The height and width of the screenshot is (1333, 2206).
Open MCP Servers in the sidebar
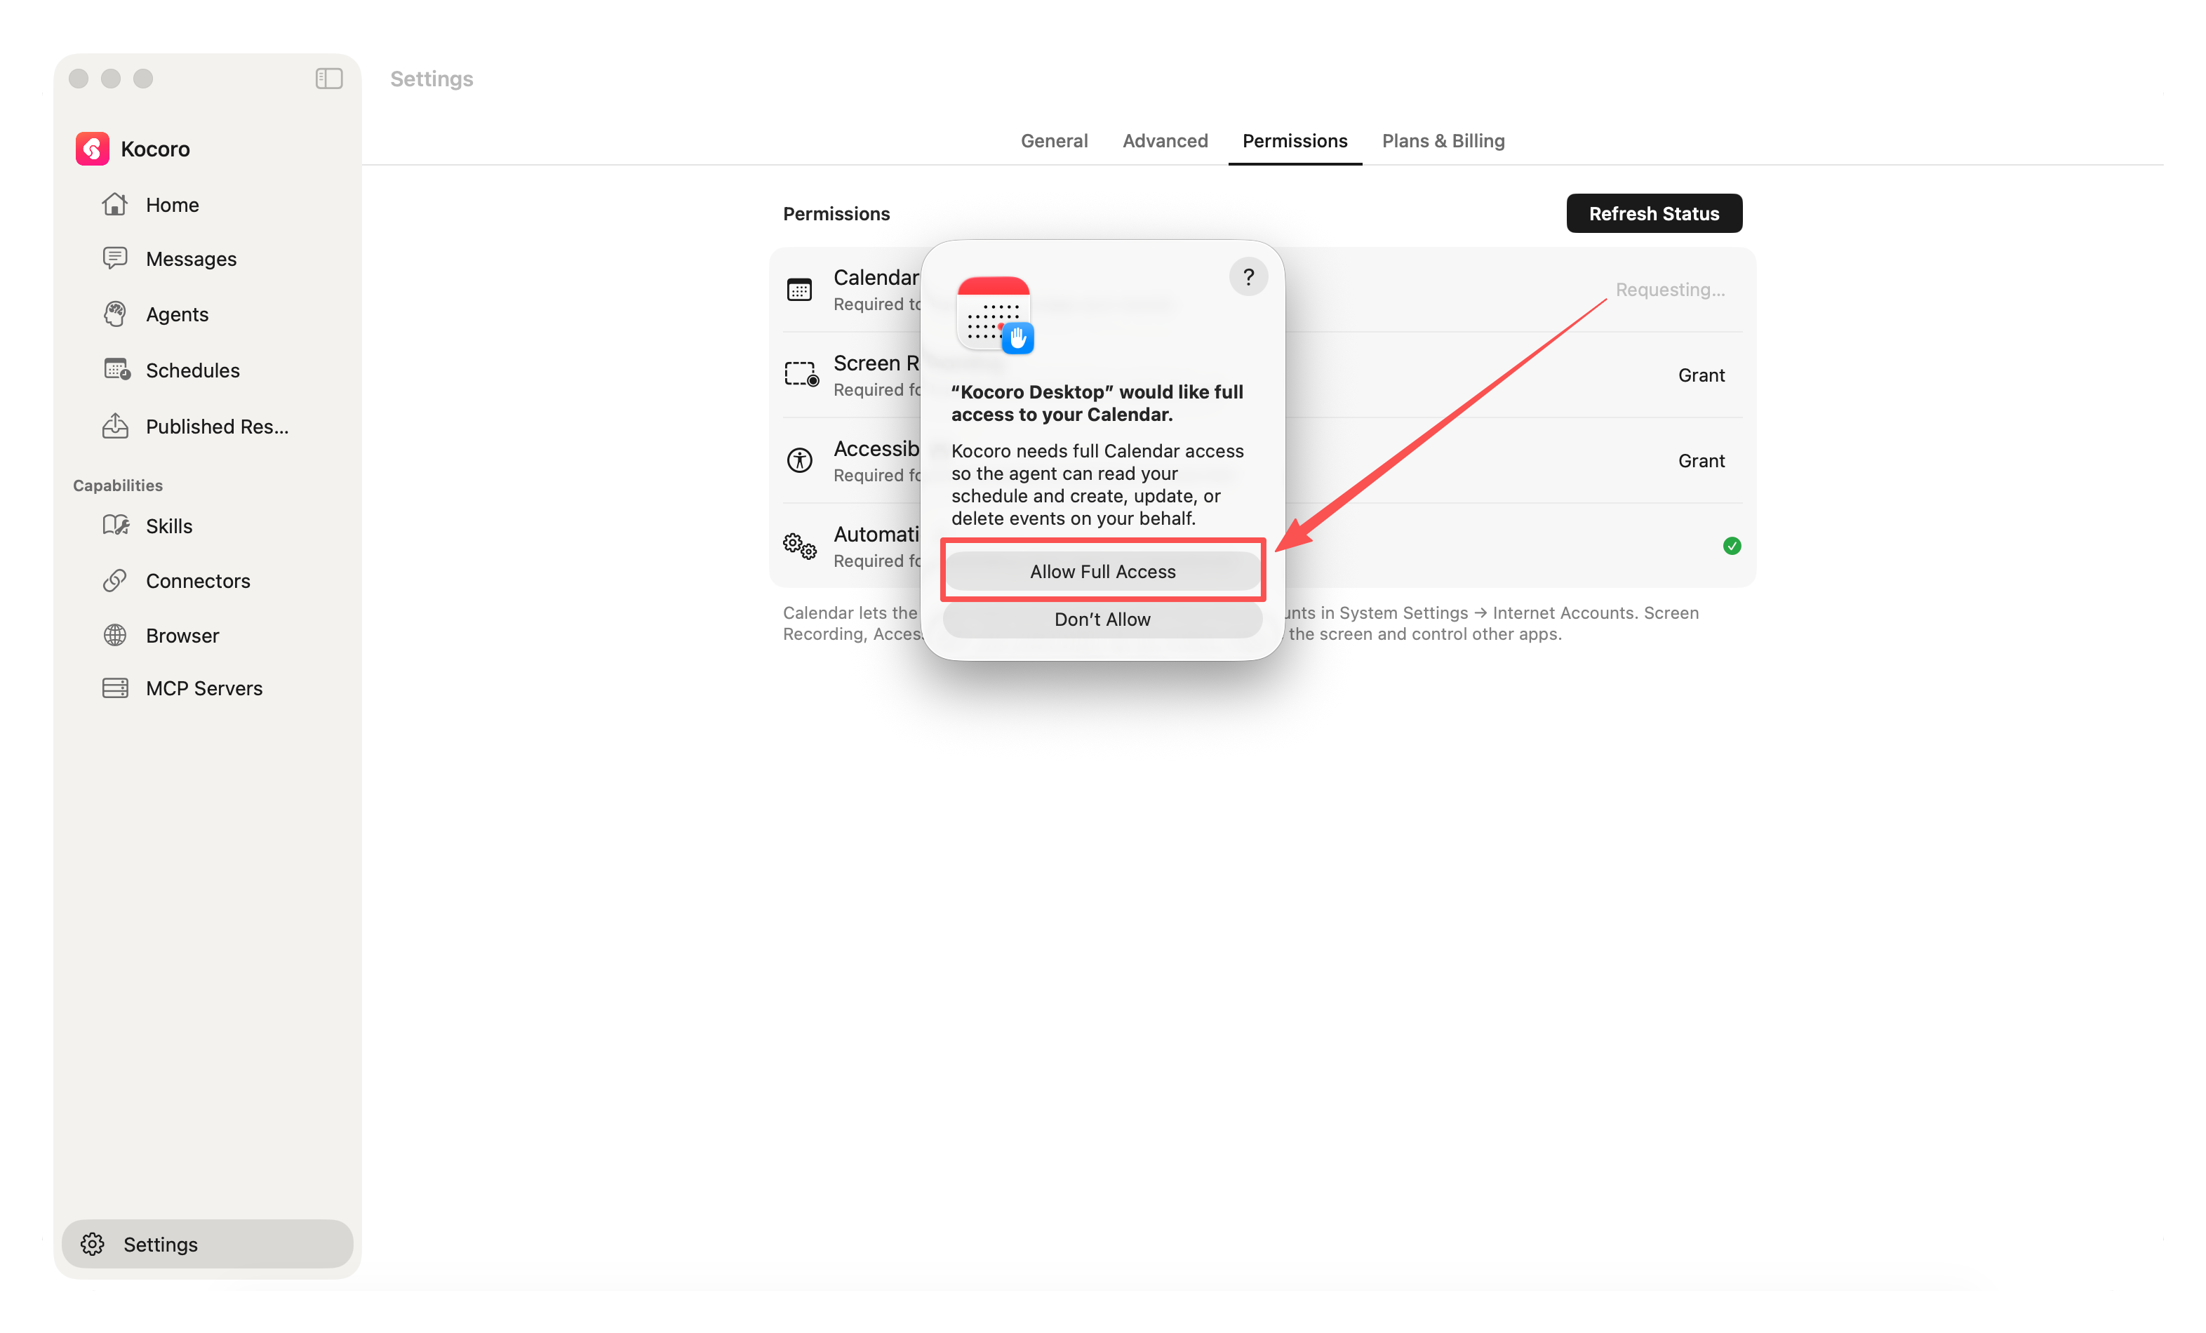pos(206,688)
